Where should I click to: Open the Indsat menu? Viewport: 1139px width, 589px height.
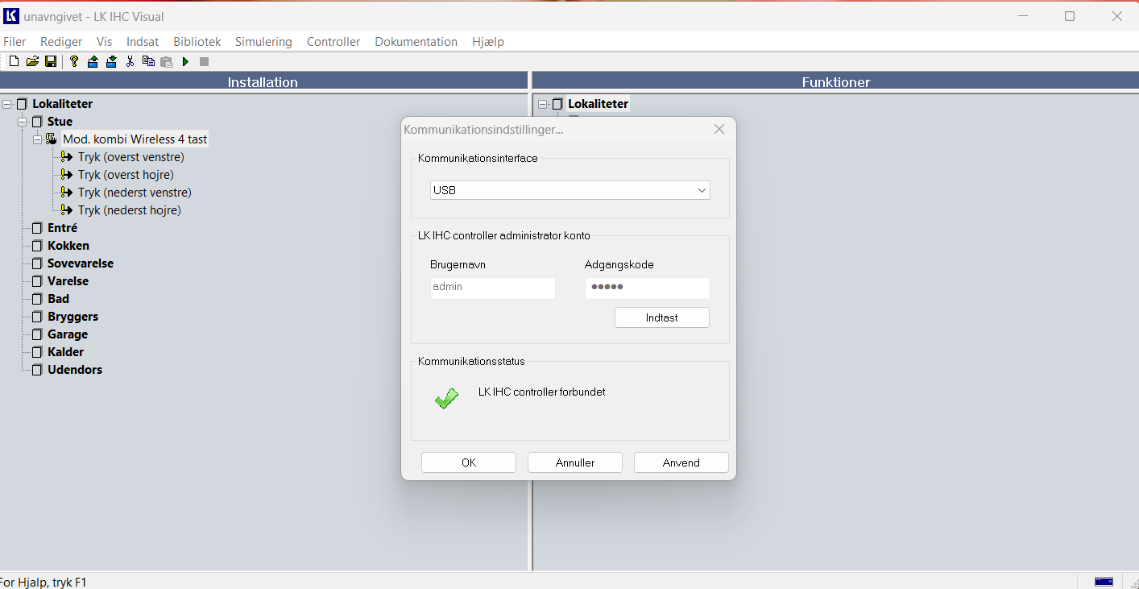[x=143, y=42]
